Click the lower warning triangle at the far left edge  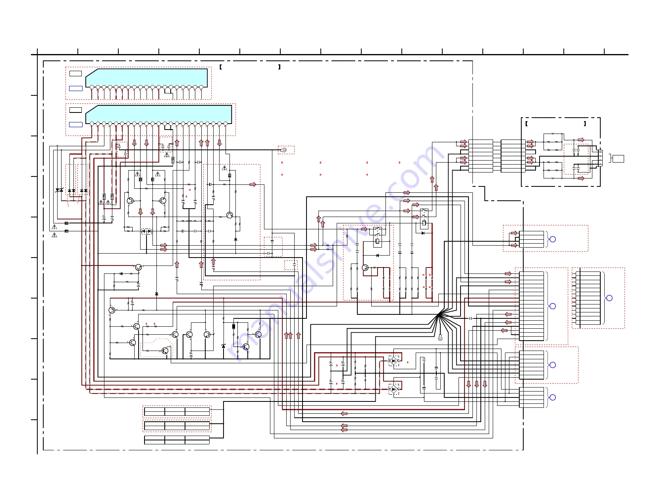(x=54, y=235)
